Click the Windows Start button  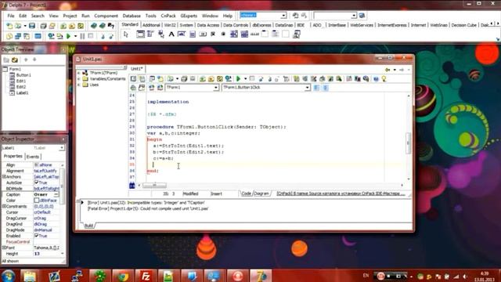point(9,276)
